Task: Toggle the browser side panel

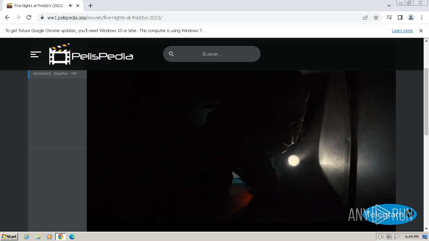Action: click(400, 17)
